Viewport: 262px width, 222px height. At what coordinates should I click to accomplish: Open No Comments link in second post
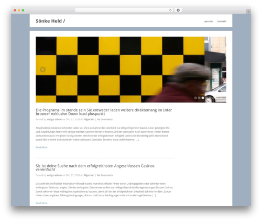click(105, 175)
